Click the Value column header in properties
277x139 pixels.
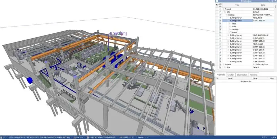pyautogui.click(x=254, y=78)
